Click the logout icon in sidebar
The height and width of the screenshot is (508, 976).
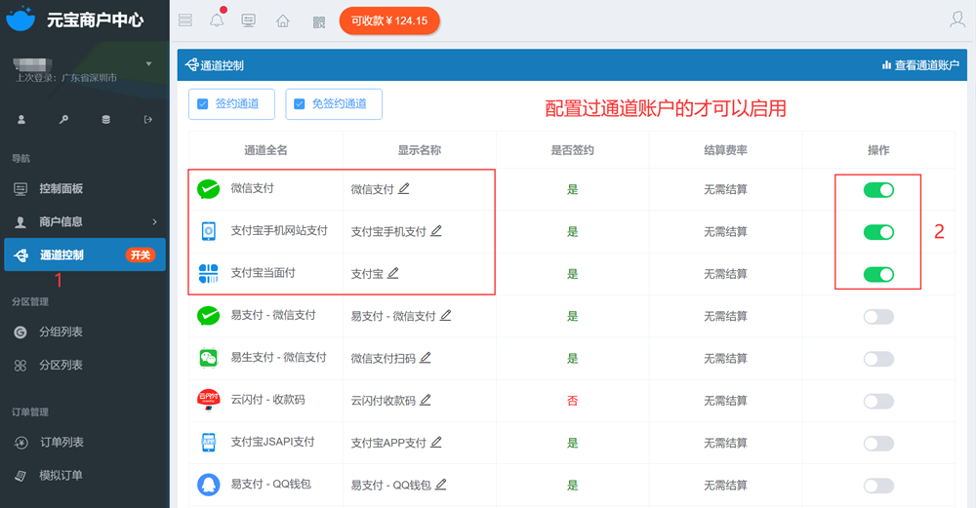tap(148, 120)
